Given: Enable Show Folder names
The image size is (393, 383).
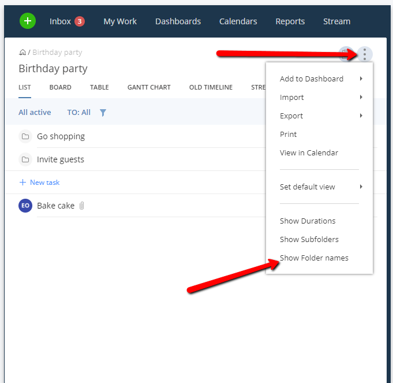Looking at the screenshot, I should pyautogui.click(x=314, y=258).
